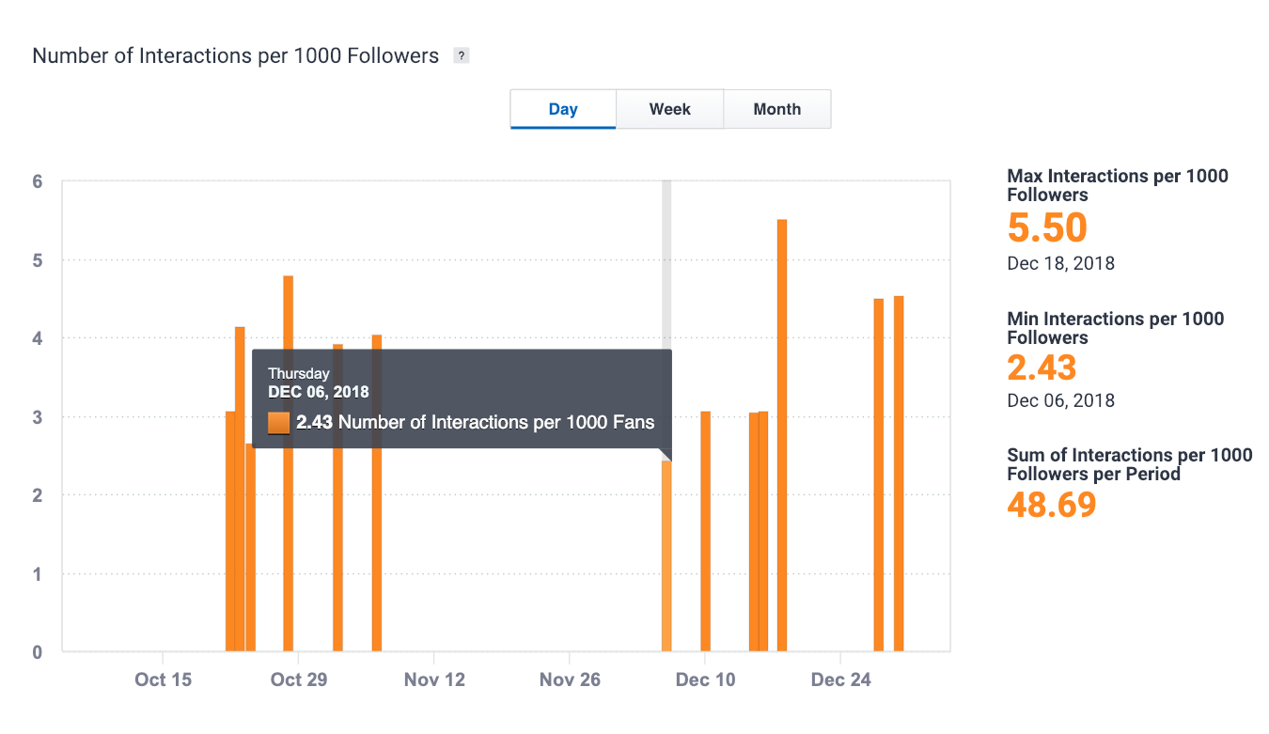Click the Max Interactions value 5.50
Image resolution: width=1269 pixels, height=734 pixels.
click(x=1047, y=228)
